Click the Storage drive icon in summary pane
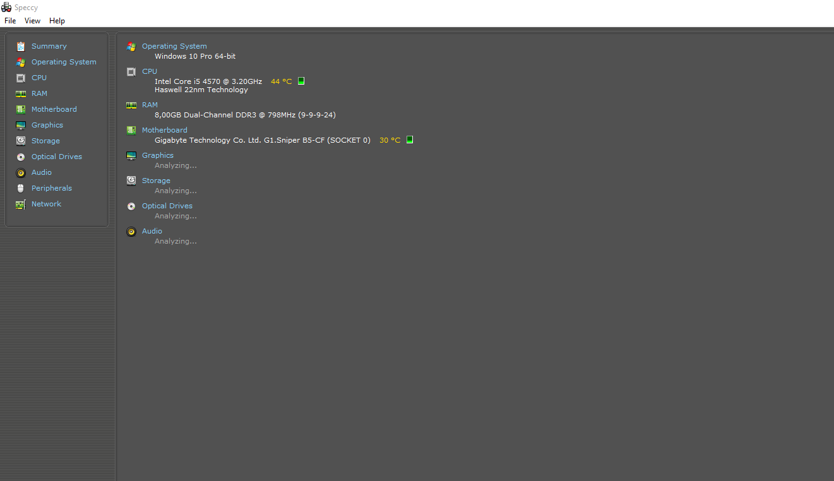 pos(131,181)
